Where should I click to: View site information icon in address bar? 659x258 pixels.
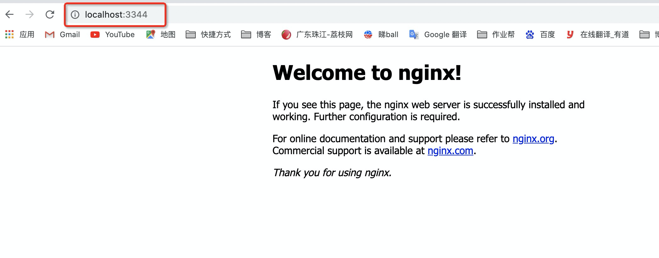click(75, 15)
